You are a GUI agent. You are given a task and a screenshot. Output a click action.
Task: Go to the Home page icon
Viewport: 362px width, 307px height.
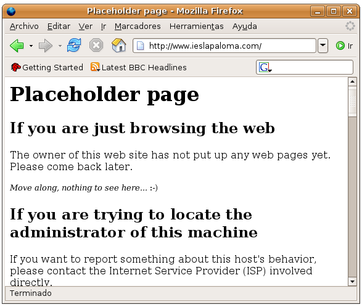pos(118,45)
